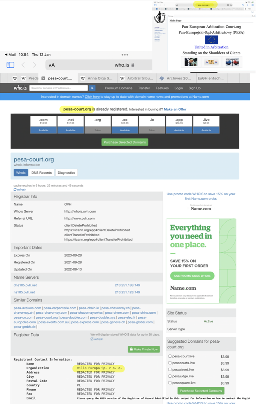Tick the pesastreet.live checkbox

tap(170, 369)
